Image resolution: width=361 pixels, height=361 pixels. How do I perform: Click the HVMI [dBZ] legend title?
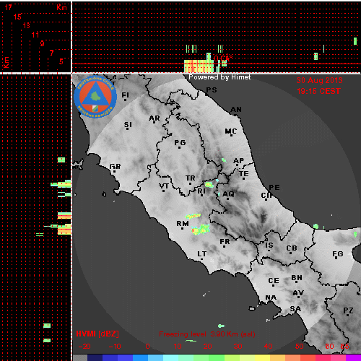coord(97,334)
